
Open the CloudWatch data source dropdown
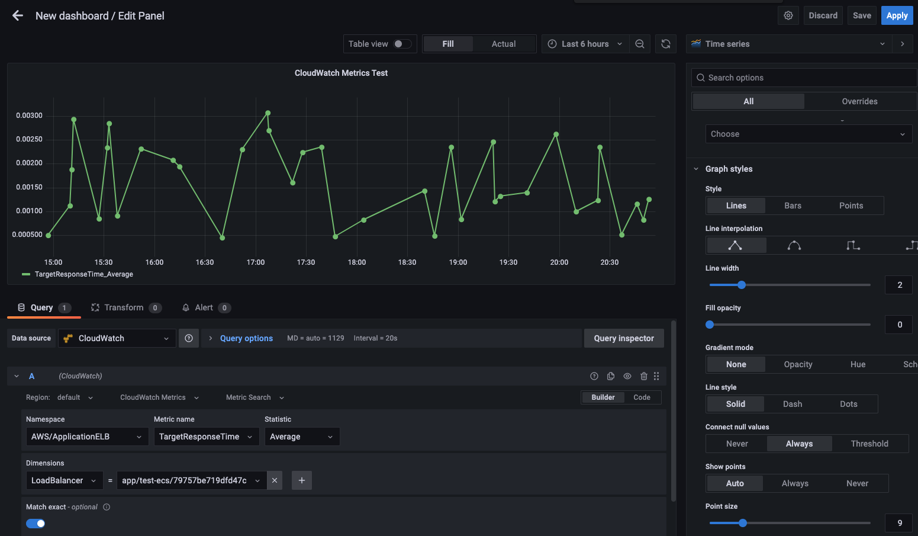[x=117, y=338]
